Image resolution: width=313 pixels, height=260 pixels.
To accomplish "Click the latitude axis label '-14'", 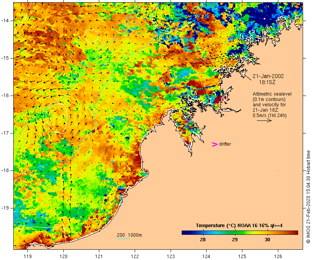I will coord(5,20).
